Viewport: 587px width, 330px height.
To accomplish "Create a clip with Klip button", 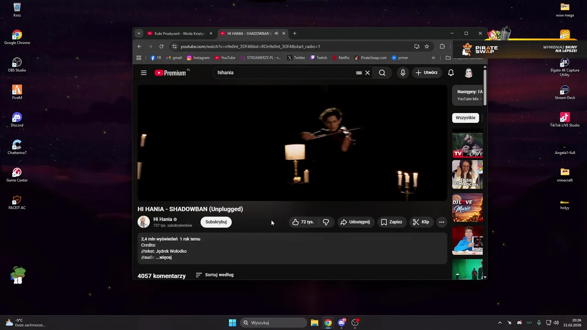I will 421,222.
